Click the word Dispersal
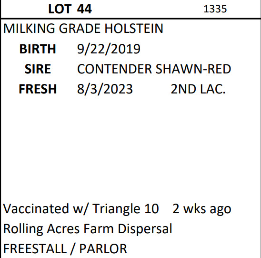The width and height of the screenshot is (261, 258). (145, 229)
